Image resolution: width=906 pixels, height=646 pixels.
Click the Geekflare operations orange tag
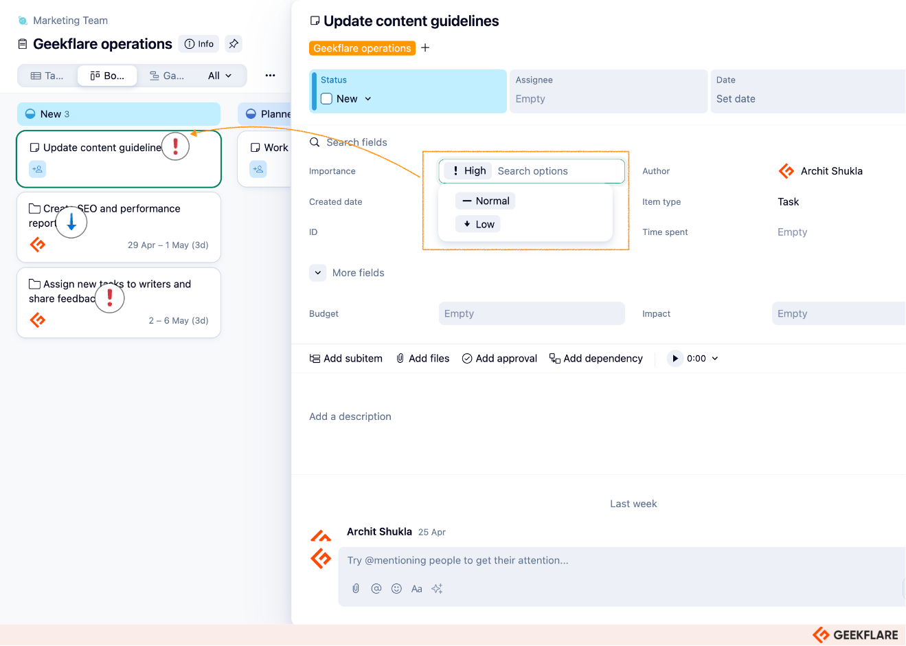362,48
